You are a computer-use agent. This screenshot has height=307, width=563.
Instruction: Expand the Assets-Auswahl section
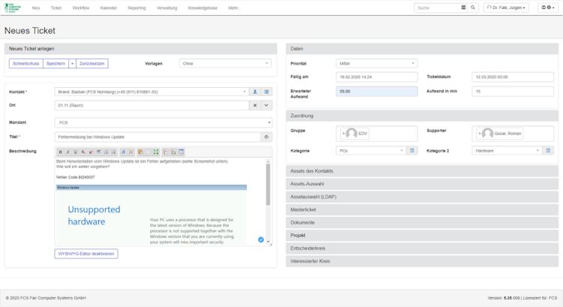point(422,184)
